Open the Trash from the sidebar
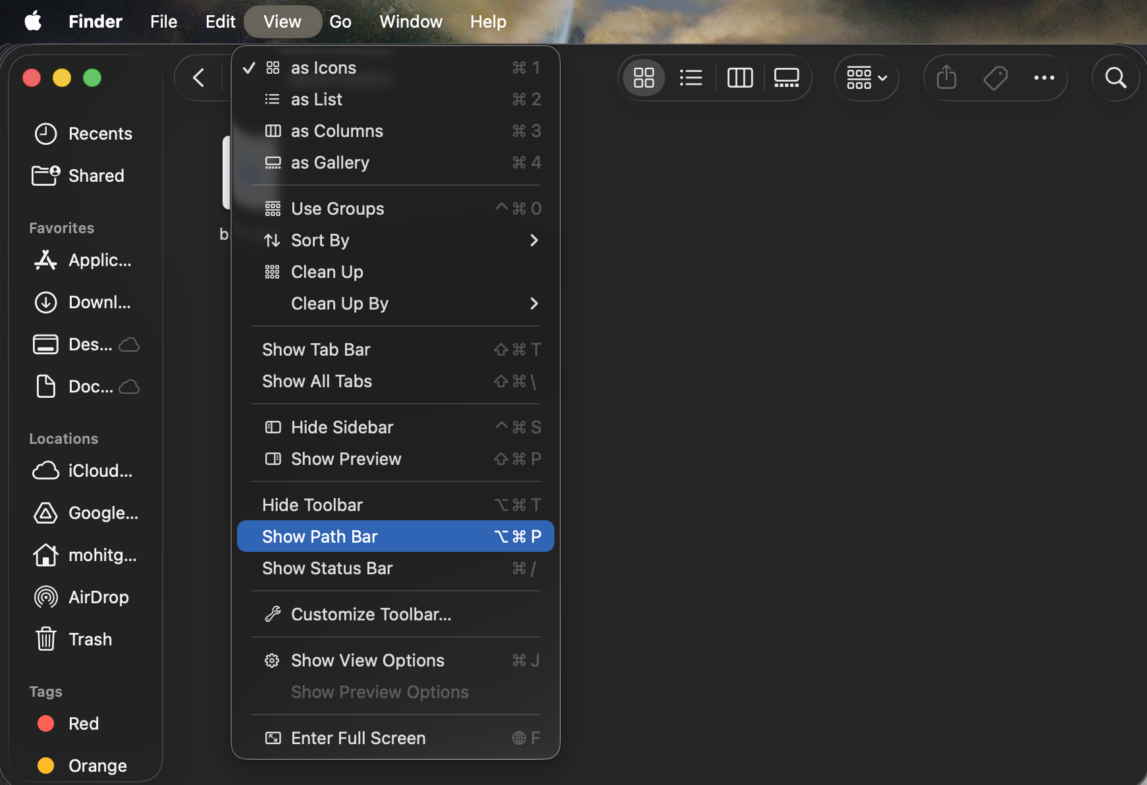 pos(91,639)
